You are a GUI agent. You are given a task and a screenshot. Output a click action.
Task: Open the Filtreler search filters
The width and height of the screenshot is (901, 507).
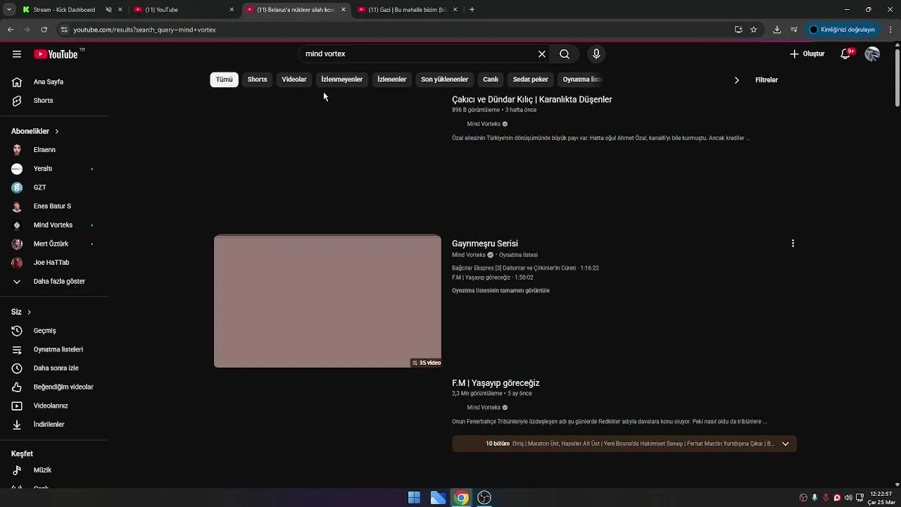(767, 80)
